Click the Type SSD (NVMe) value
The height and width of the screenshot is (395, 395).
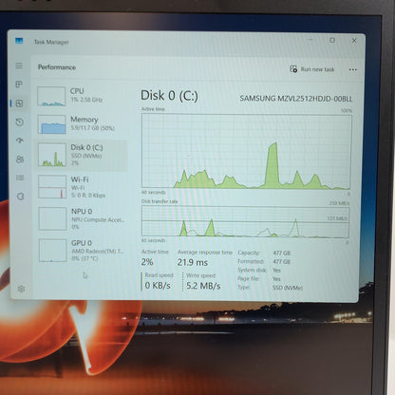click(288, 288)
